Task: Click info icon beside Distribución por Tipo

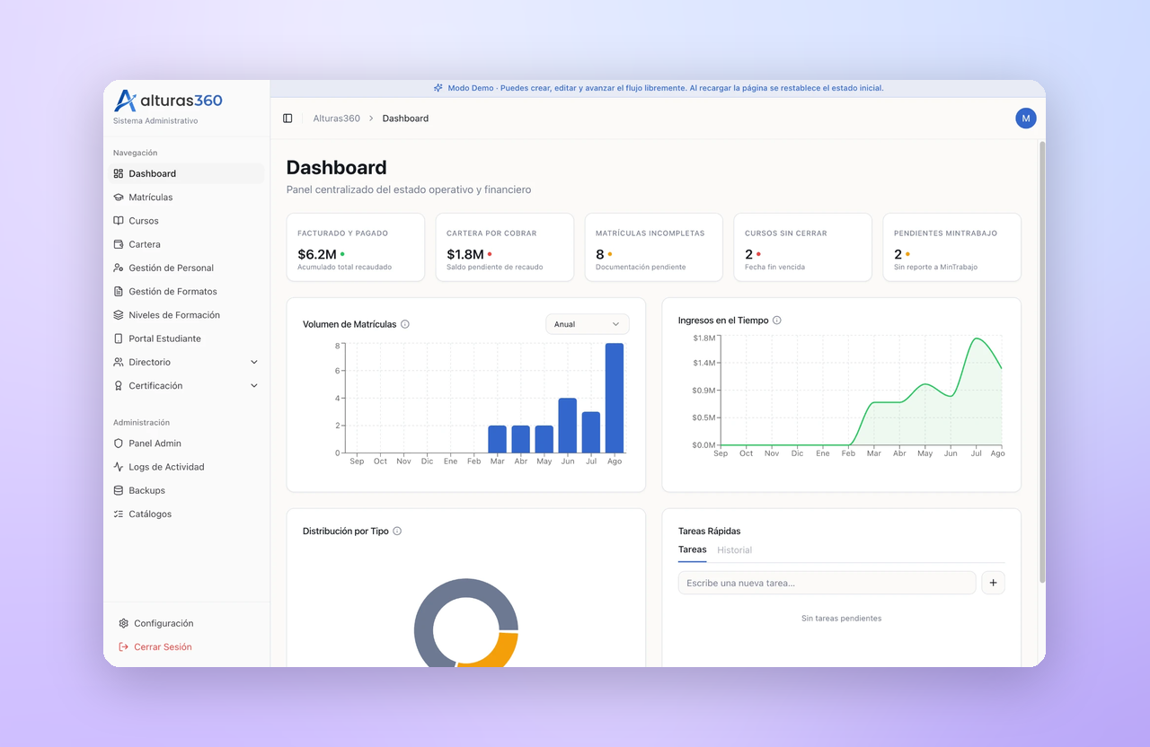Action: coord(397,532)
